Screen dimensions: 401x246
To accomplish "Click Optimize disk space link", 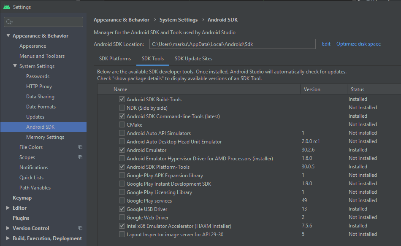I will [x=358, y=44].
